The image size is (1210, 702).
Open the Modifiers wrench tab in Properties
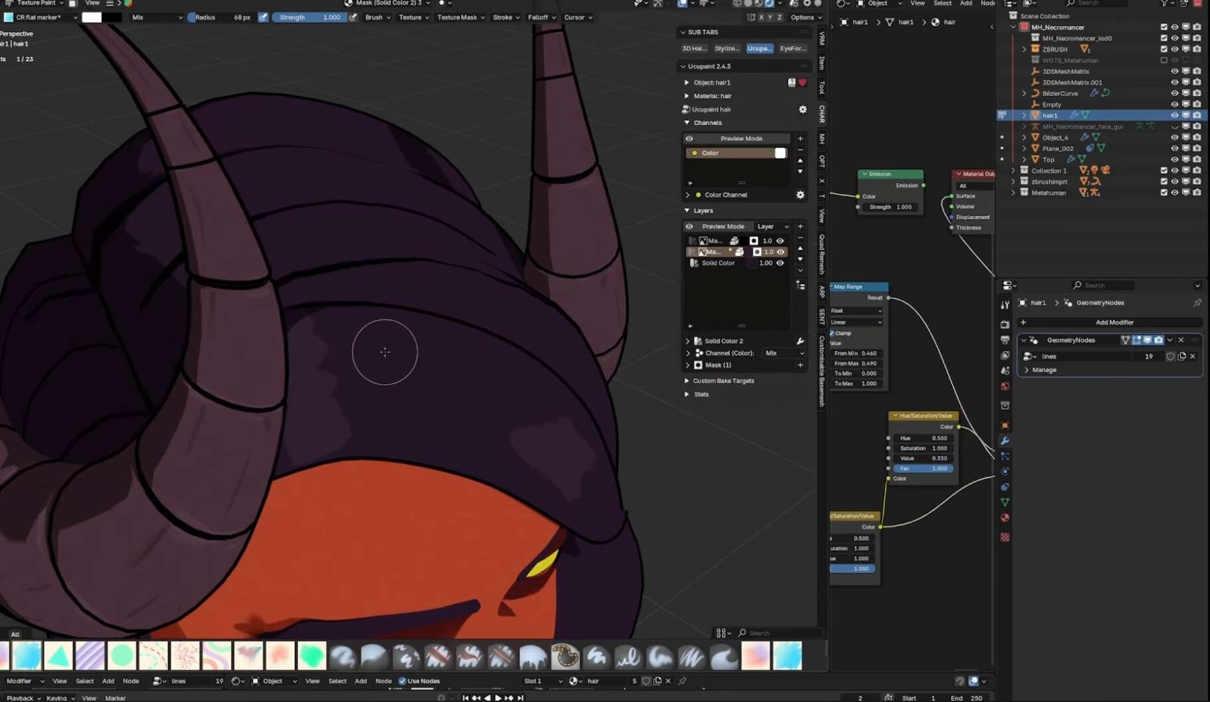1005,441
